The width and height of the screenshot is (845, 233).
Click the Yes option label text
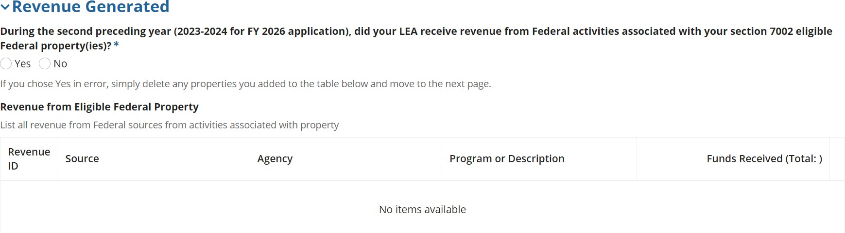point(22,64)
